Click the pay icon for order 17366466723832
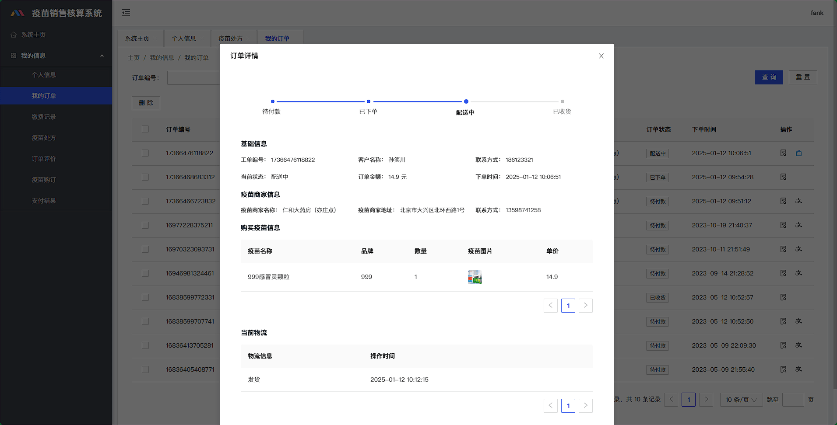 (x=798, y=201)
